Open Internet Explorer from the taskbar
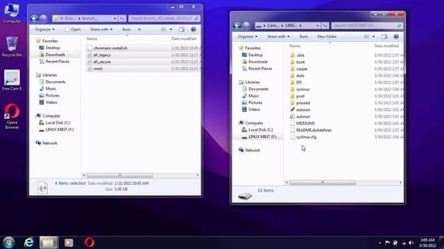The width and height of the screenshot is (444, 249). 29,243
